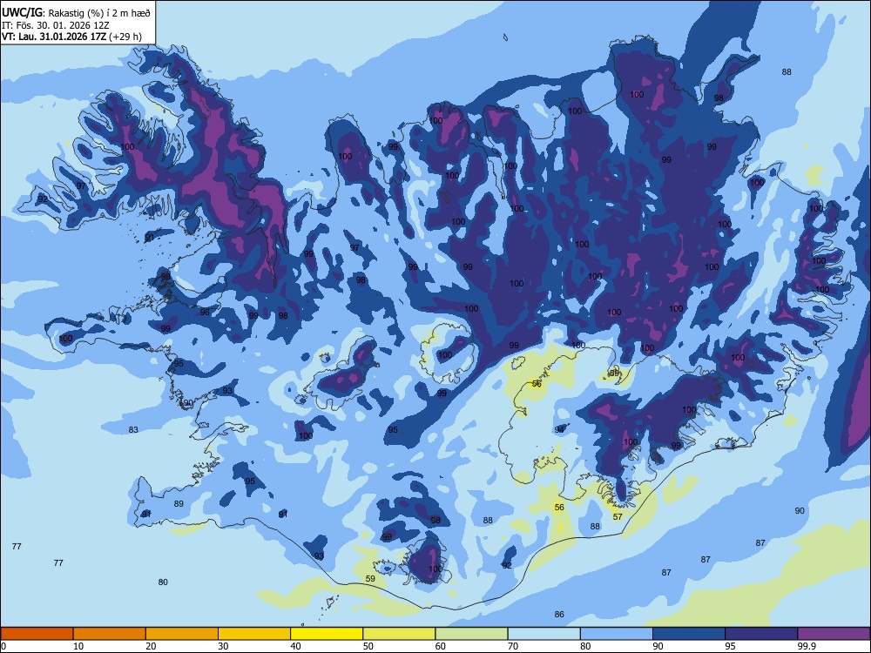Viewport: 871px width, 653px height.
Task: Click the '59' humidity value on the map
Action: (x=370, y=579)
